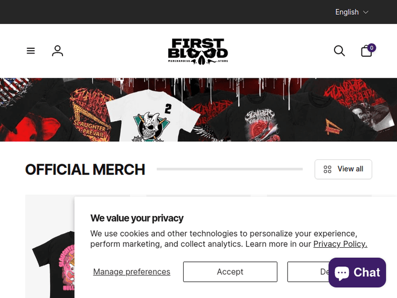Open the hamburger navigation menu
Viewport: 397px width, 298px height.
[x=31, y=51]
